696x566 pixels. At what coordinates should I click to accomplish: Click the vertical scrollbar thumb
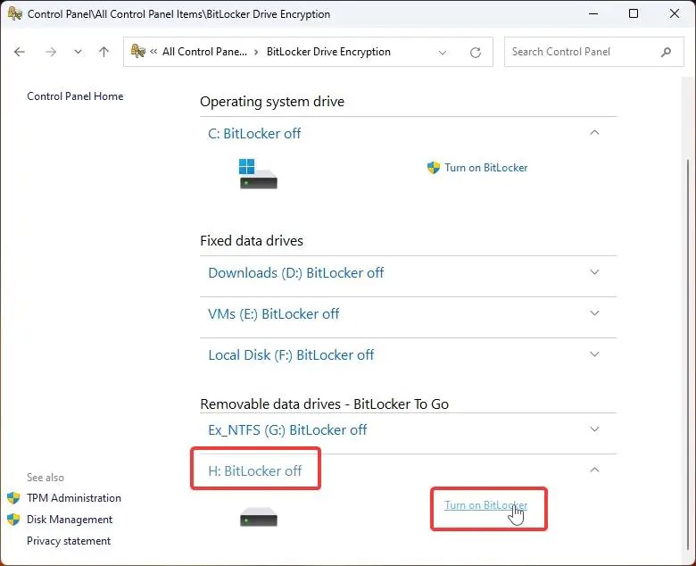click(688, 355)
